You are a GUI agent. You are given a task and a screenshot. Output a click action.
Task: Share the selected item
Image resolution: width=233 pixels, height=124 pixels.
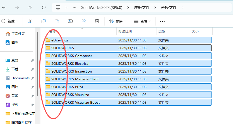[84, 21]
